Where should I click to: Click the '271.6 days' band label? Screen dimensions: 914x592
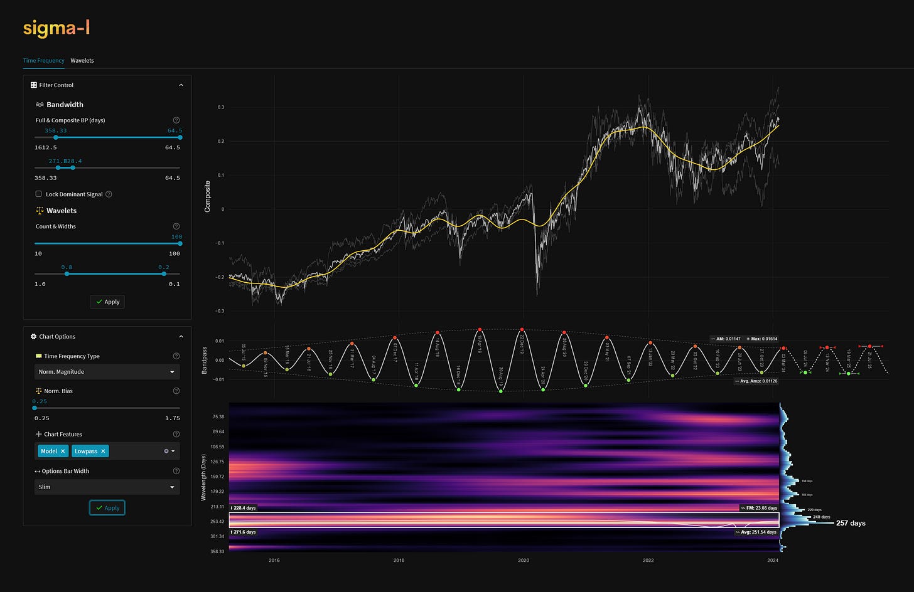point(244,532)
